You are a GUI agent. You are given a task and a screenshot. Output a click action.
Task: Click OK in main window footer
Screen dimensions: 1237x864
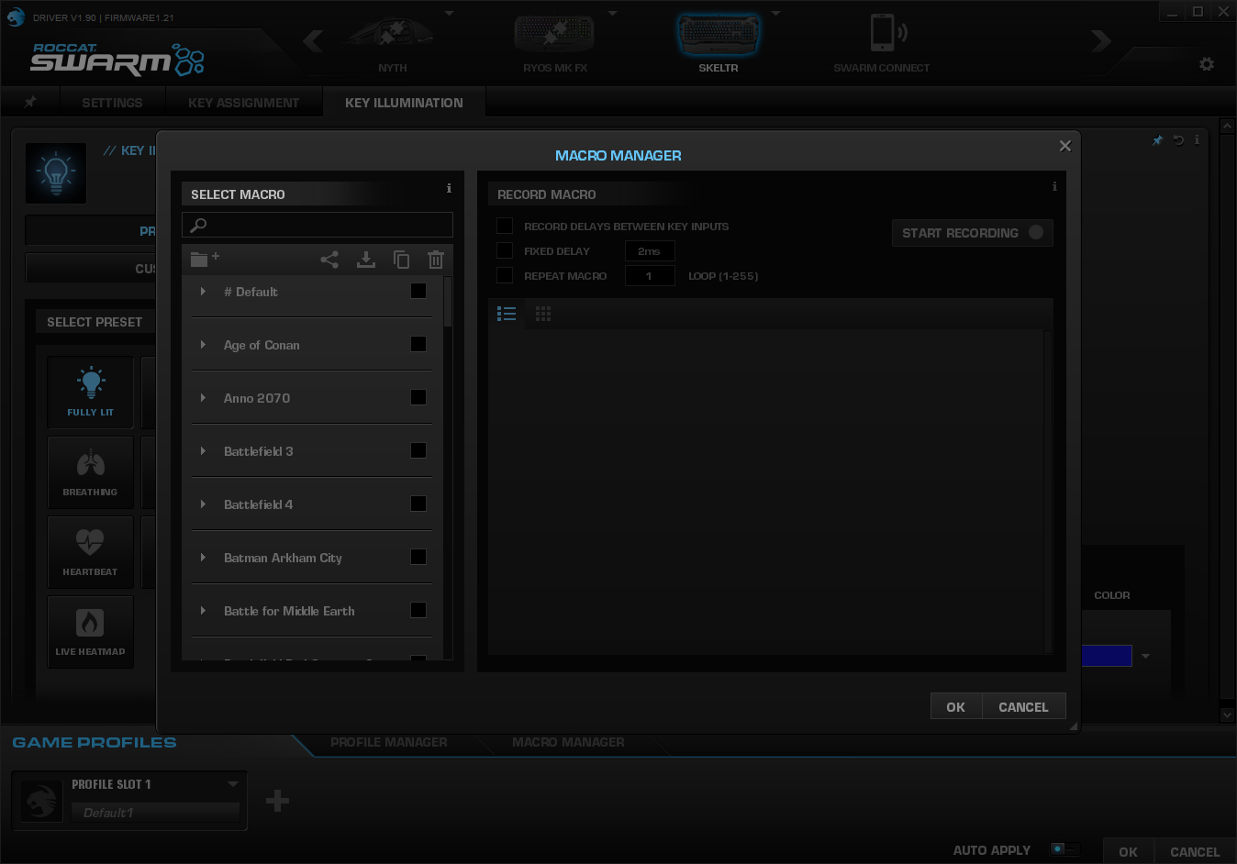tap(1128, 851)
